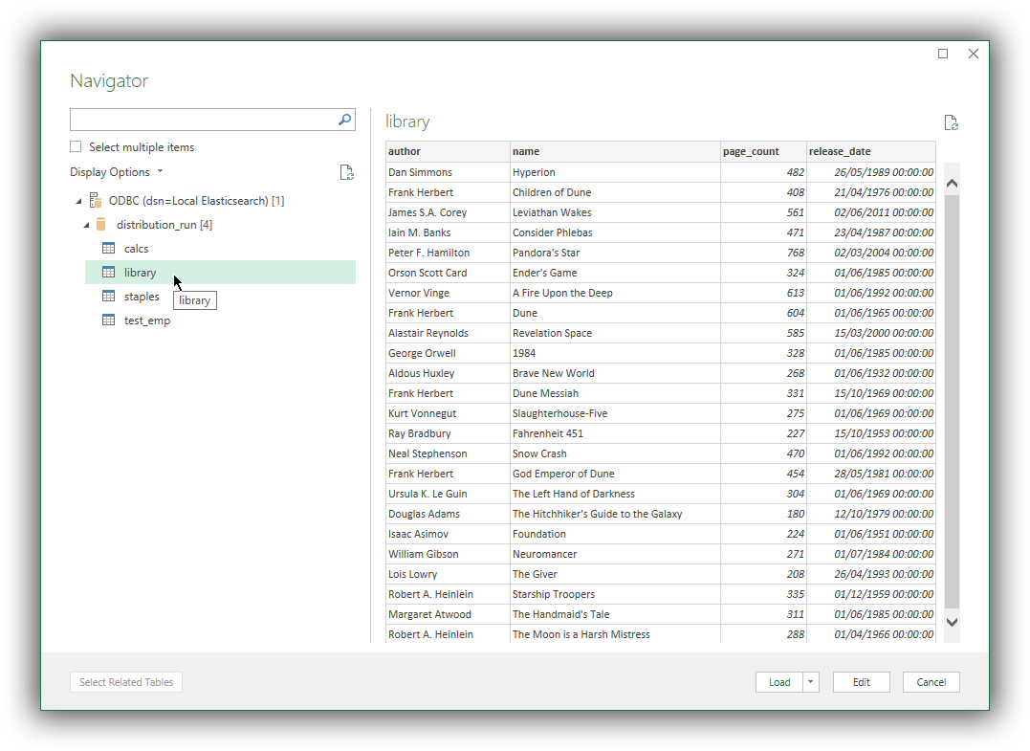This screenshot has width=1030, height=751.
Task: Click the scrollbar down arrow
Action: [x=952, y=622]
